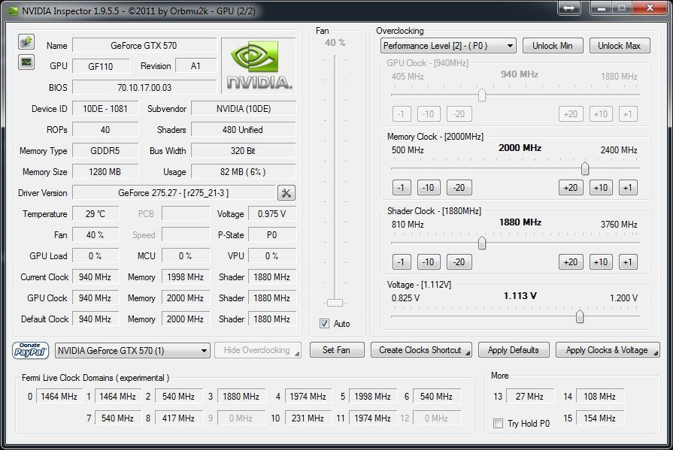The width and height of the screenshot is (673, 450).
Task: Click Apply Clocks & Voltage button
Action: [608, 350]
